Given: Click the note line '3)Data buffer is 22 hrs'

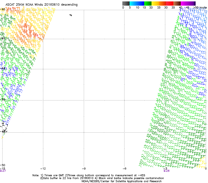Looking at the screenshot, I should [x=102, y=178].
